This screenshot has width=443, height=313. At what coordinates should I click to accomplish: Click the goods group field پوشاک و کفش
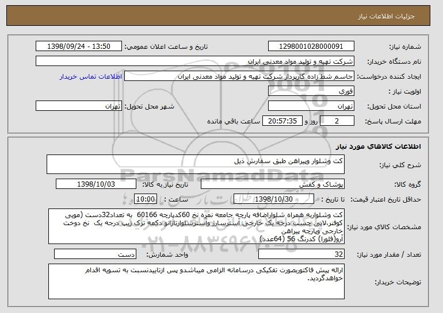[273, 184]
